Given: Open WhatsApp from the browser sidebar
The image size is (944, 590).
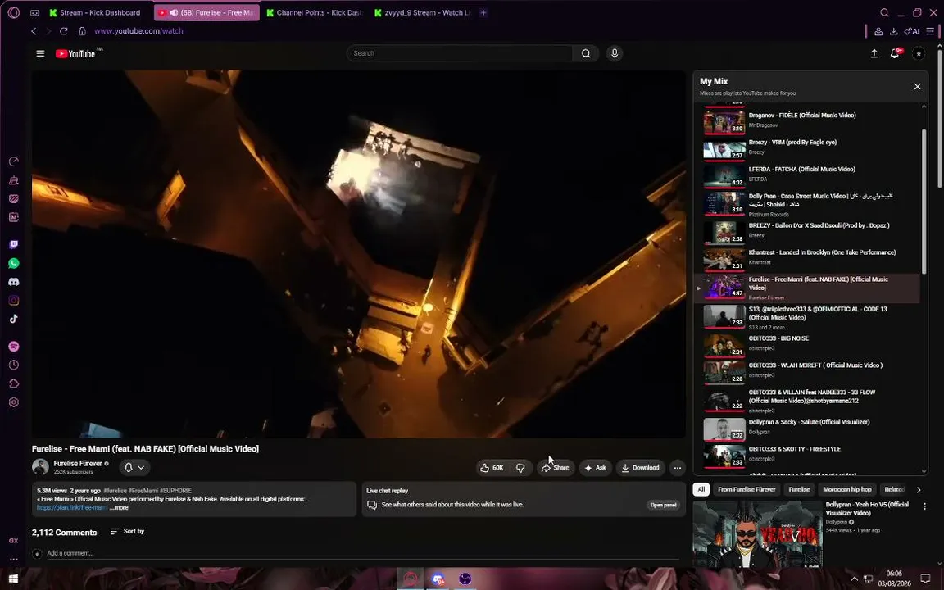Looking at the screenshot, I should point(14,263).
